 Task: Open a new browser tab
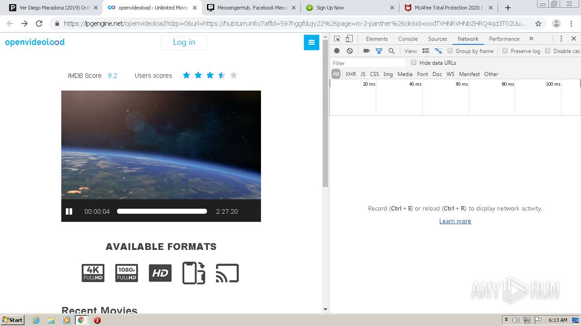click(x=507, y=8)
